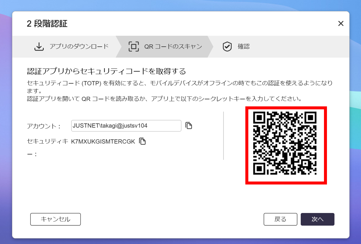The image size is (361, 244).
Task: Click the QR scan frame icon
Action: (134, 47)
